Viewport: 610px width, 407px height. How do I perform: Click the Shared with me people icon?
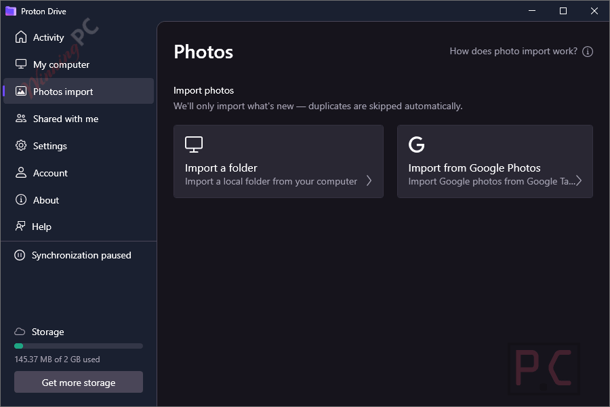(x=21, y=119)
